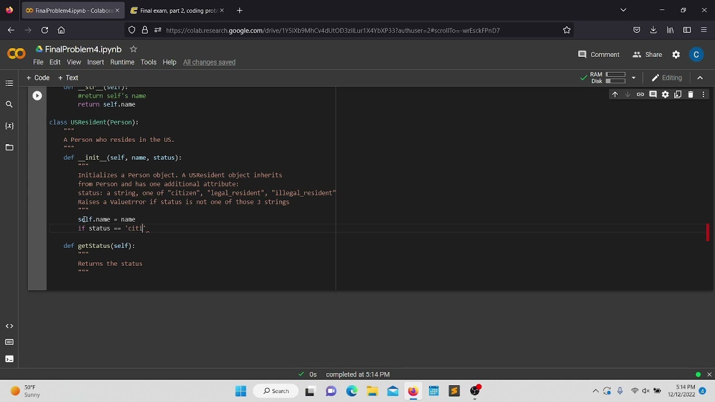Open the View menu
Image resolution: width=715 pixels, height=402 pixels.
(74, 62)
